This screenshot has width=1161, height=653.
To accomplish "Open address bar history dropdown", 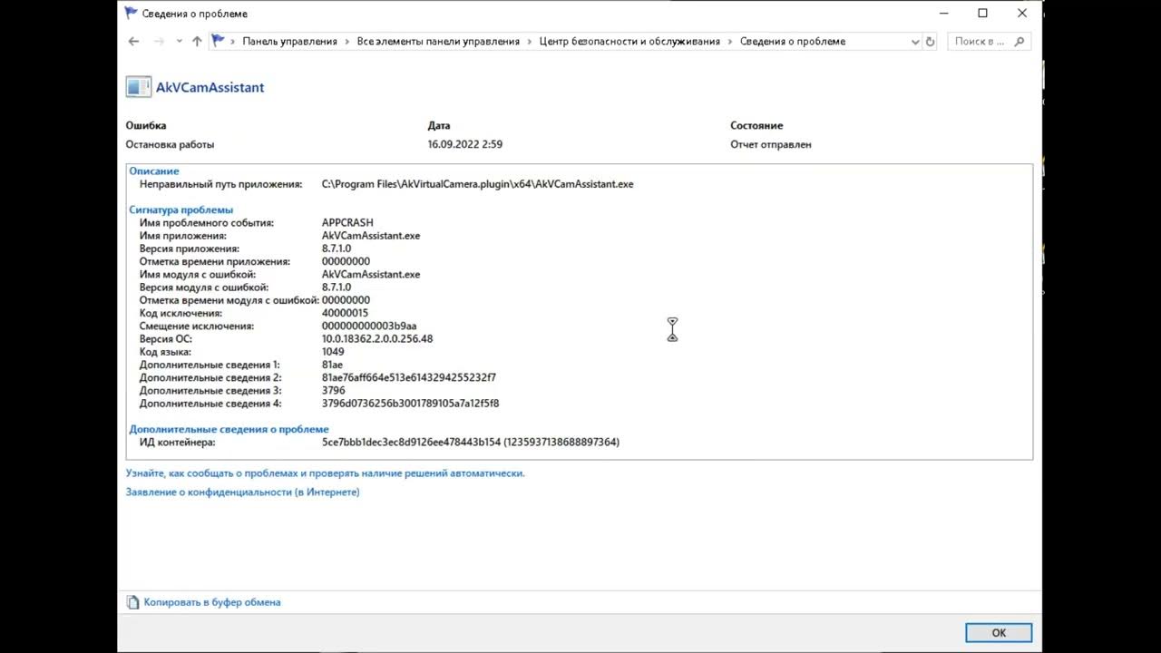I will pos(915,42).
